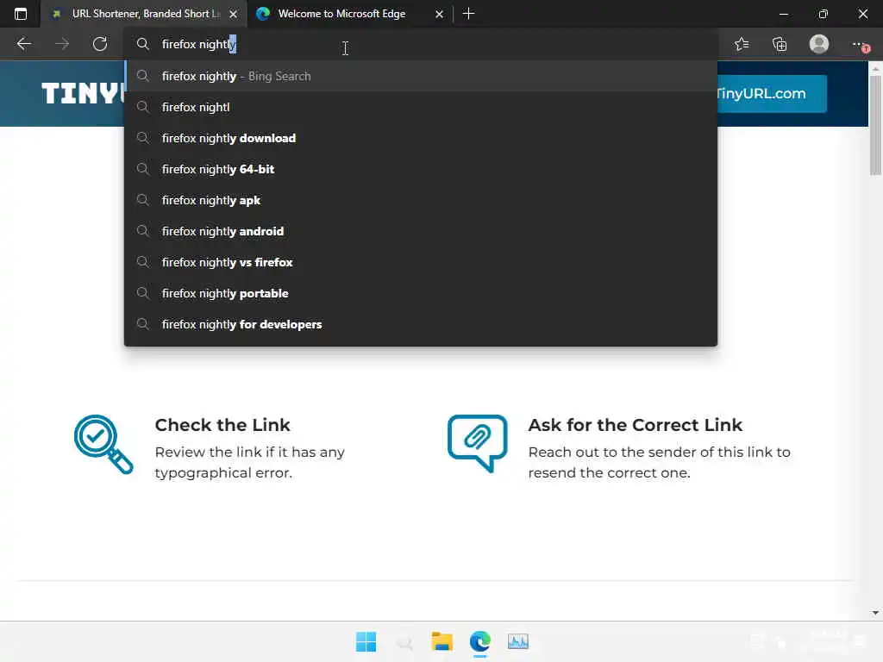The width and height of the screenshot is (883, 662).
Task: Close the URL Shortener tab
Action: [x=233, y=14]
